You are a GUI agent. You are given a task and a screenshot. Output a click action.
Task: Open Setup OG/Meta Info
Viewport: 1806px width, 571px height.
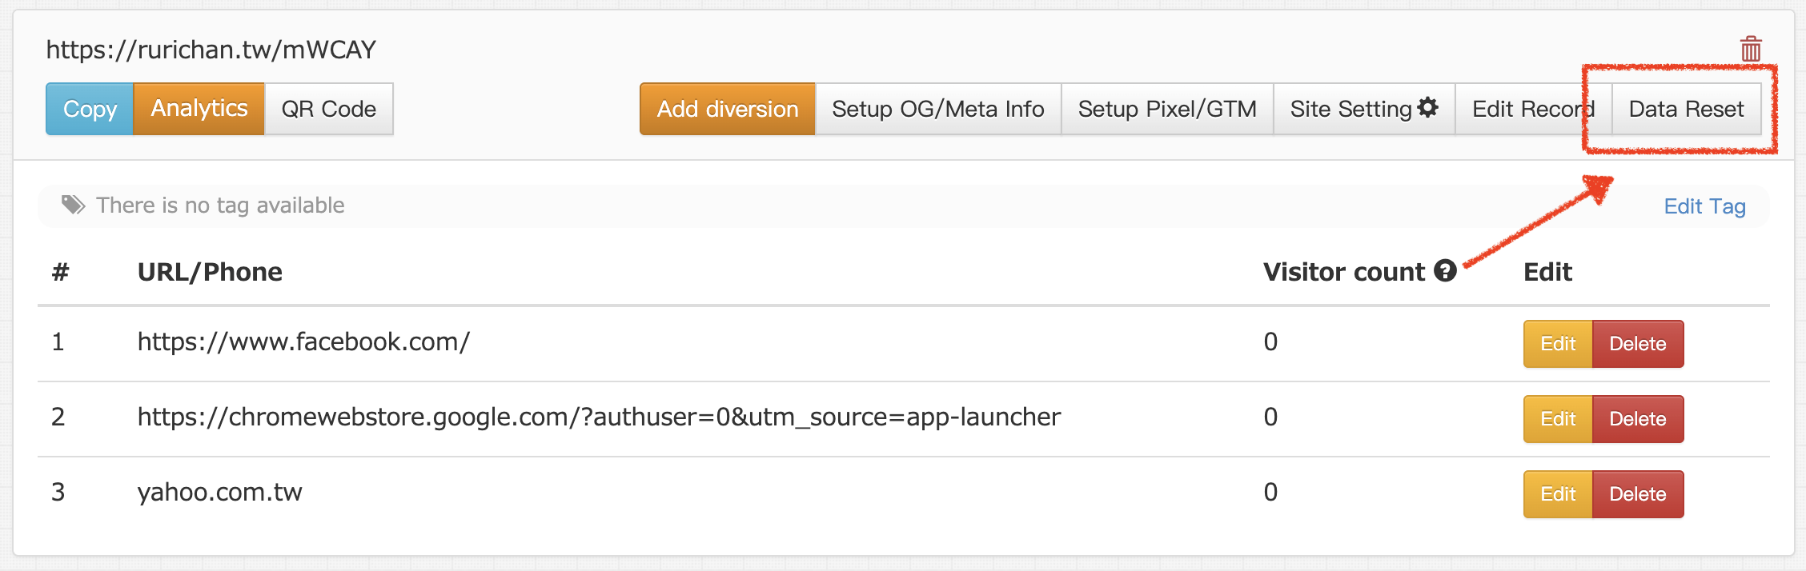click(x=937, y=109)
